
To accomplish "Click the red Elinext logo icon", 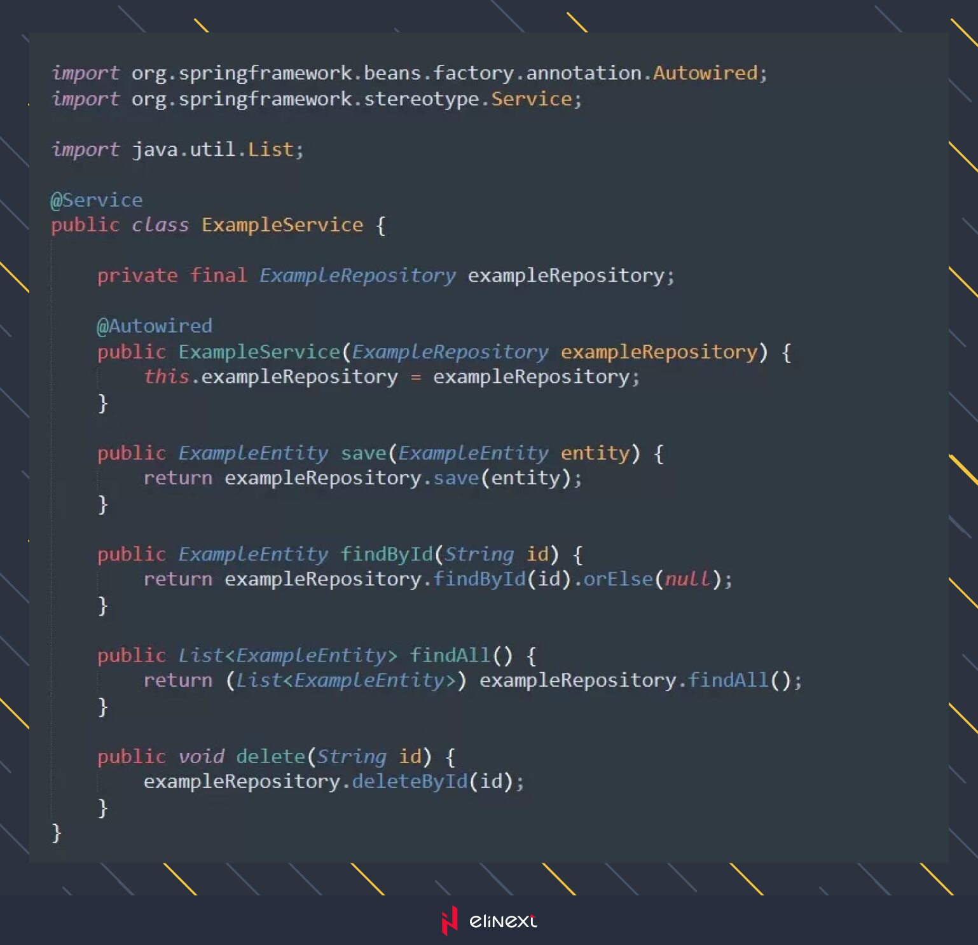I will [450, 920].
